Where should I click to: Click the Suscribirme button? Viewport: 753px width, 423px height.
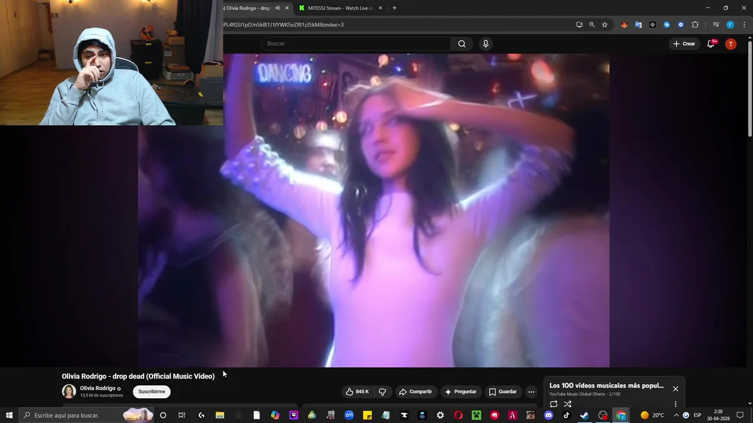tap(152, 392)
